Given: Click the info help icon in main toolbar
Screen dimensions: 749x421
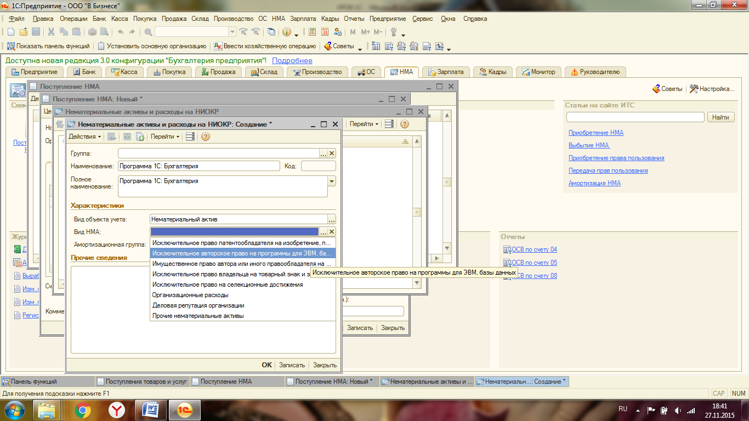Looking at the screenshot, I should point(287,32).
